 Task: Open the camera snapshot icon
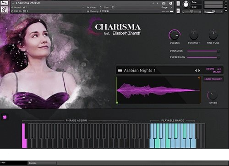pos(164,3)
